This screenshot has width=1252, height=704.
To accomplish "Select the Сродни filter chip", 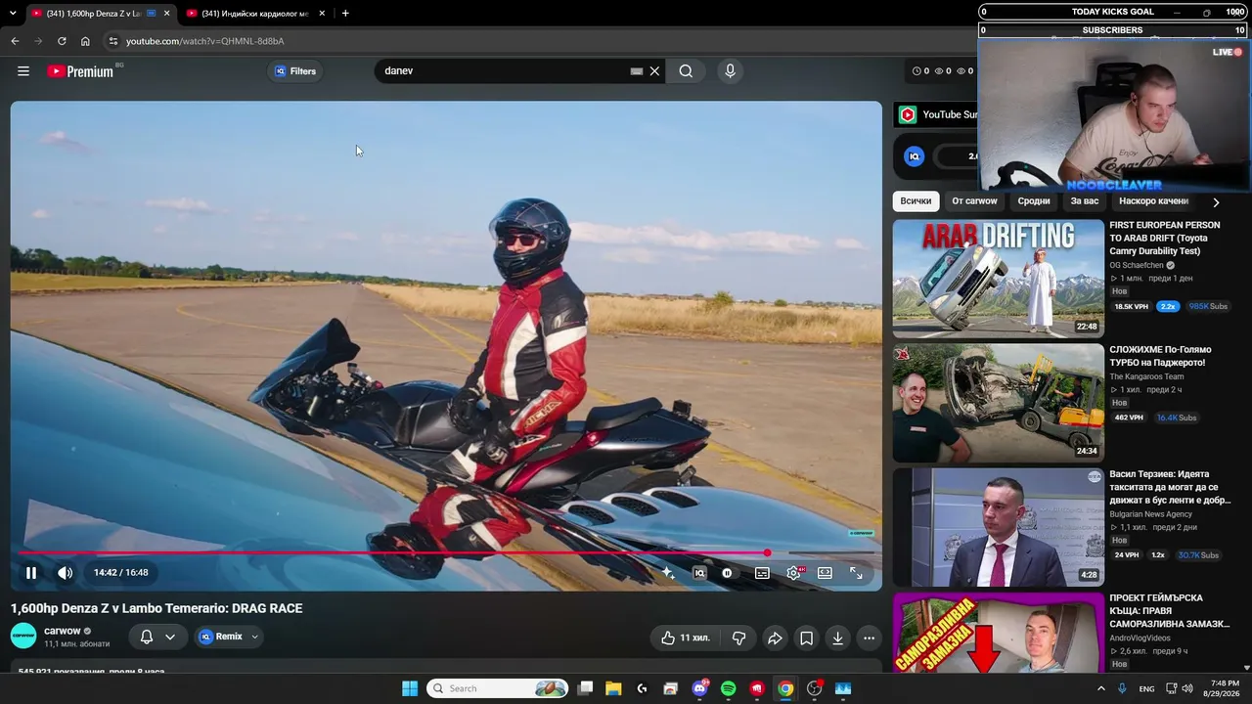I will 1034,201.
